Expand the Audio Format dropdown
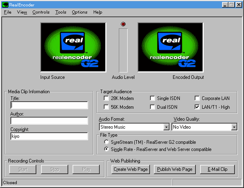The image size is (244, 188). 166,127
